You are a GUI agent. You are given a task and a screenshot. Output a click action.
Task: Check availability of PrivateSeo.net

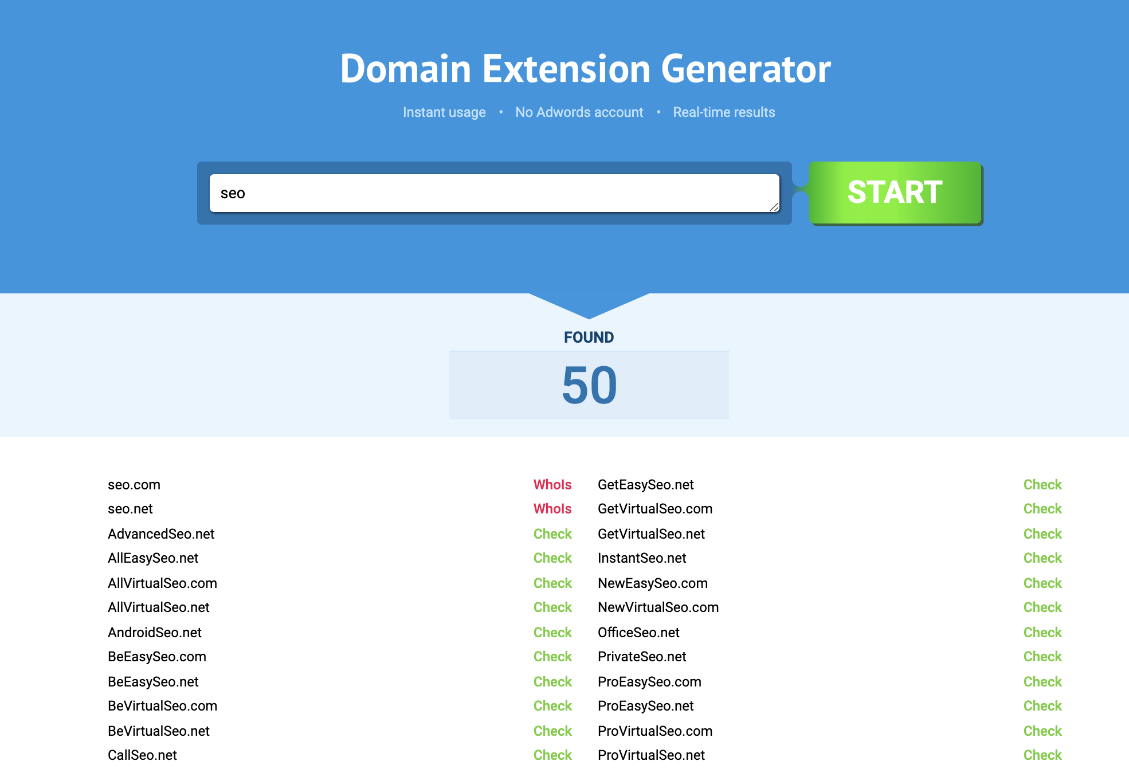(x=1042, y=657)
